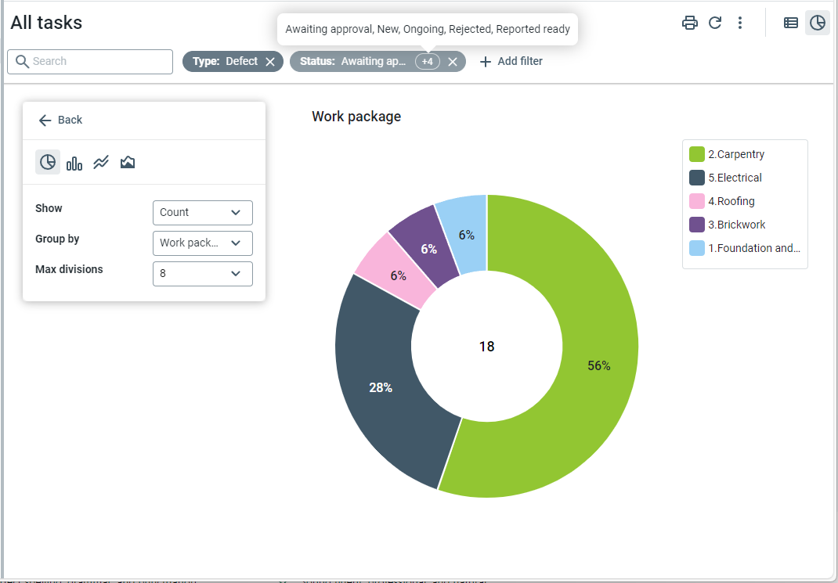Select the line chart type

point(101,162)
